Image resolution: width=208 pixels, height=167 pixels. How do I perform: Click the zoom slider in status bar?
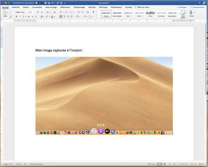click(x=187, y=164)
